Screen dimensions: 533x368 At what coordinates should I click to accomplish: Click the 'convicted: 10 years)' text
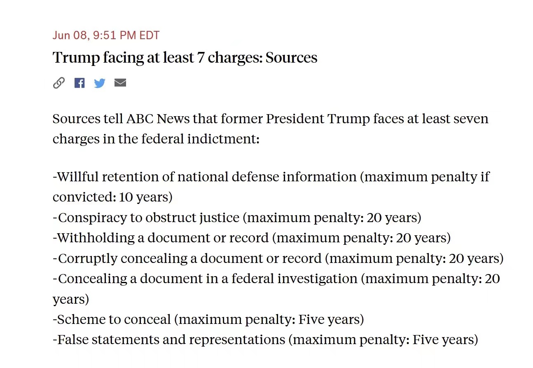point(112,197)
